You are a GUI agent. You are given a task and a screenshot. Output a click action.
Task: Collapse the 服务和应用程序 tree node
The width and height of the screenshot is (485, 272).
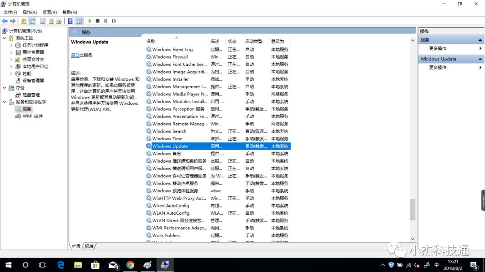coord(4,102)
